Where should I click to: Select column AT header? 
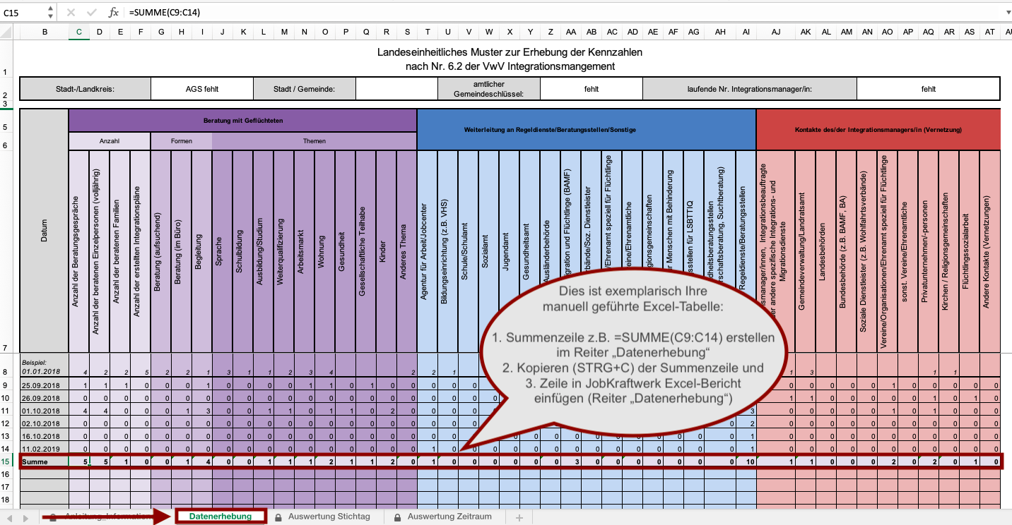pyautogui.click(x=990, y=32)
